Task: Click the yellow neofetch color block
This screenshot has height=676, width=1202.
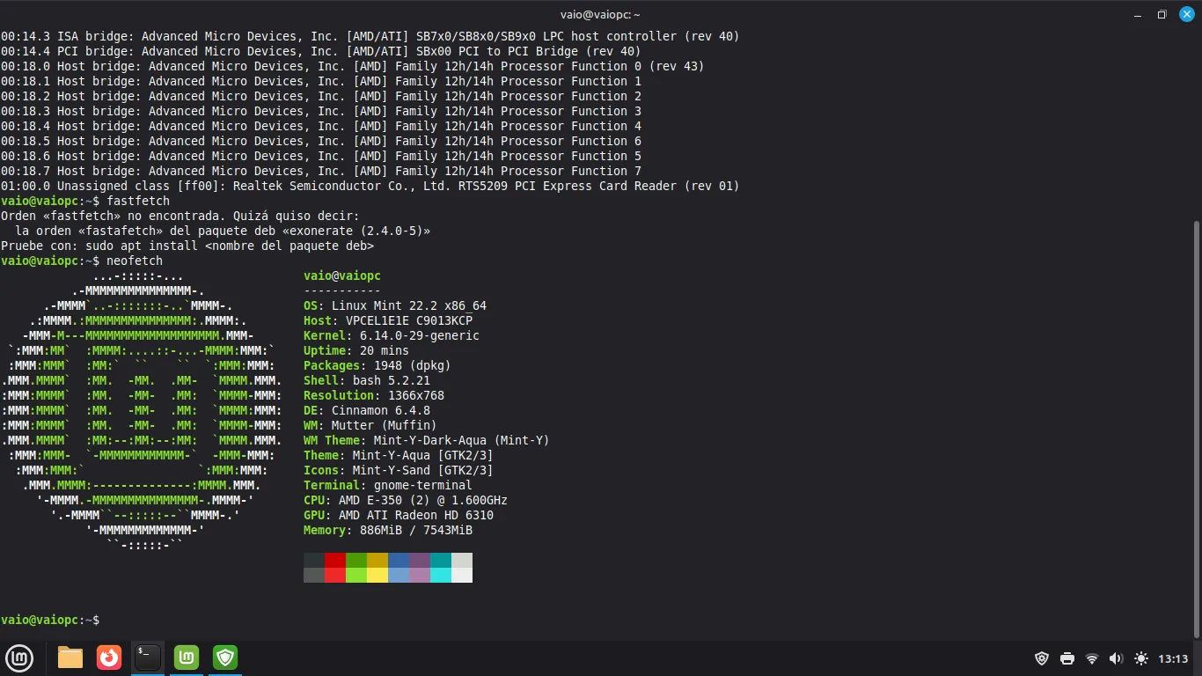Action: (x=377, y=575)
